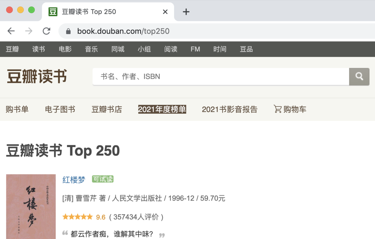
Task: Select the 豆瓣读书 Top 250 browser tab
Action: [x=108, y=12]
